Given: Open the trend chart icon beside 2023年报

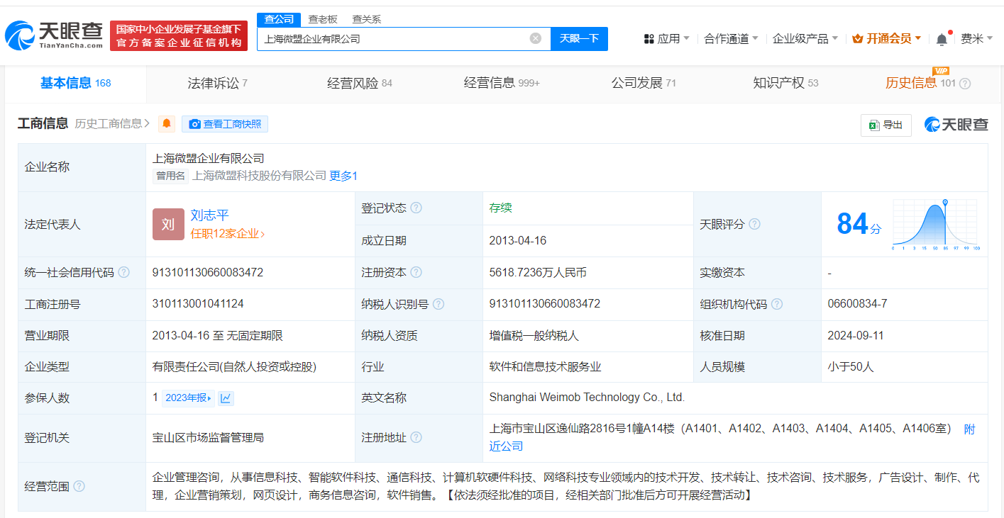Looking at the screenshot, I should (225, 398).
